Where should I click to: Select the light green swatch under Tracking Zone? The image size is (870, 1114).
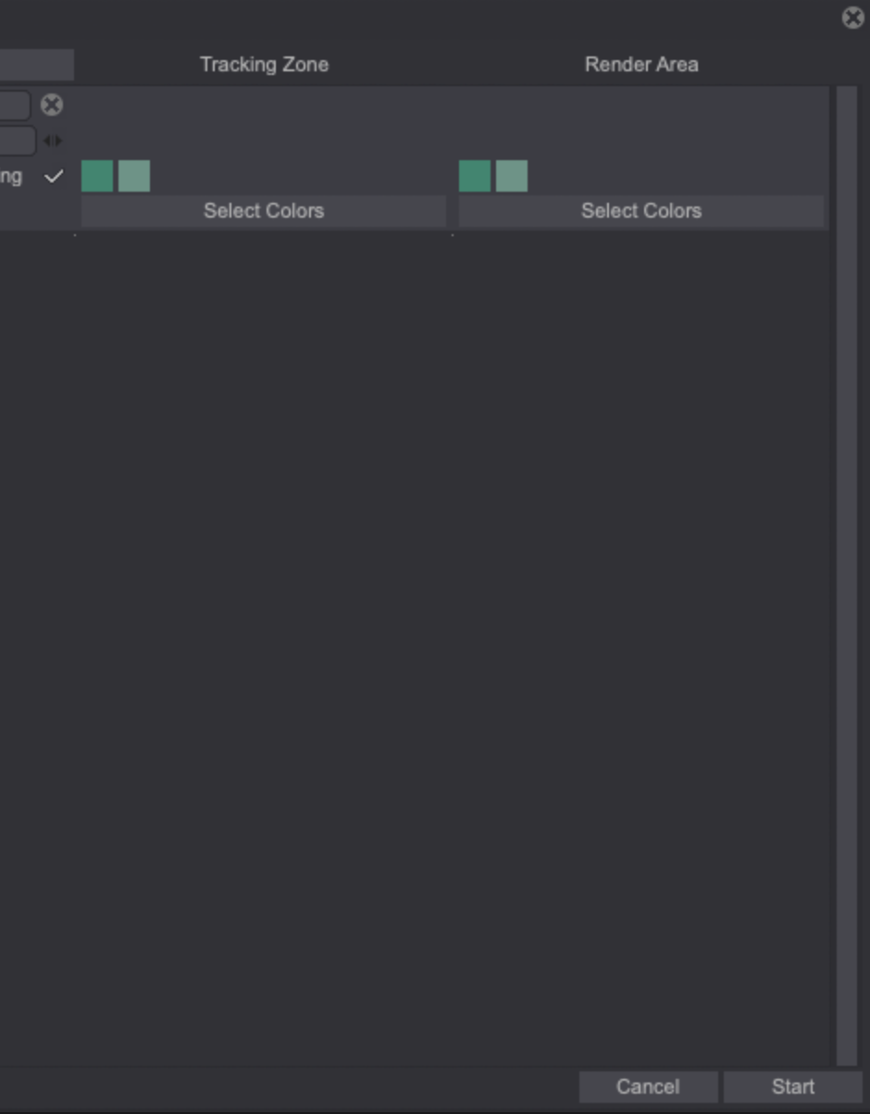(132, 176)
